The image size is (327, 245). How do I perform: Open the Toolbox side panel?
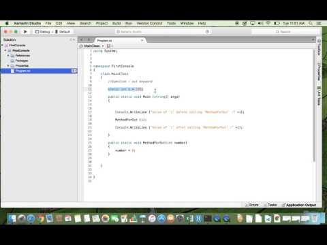coord(319,48)
